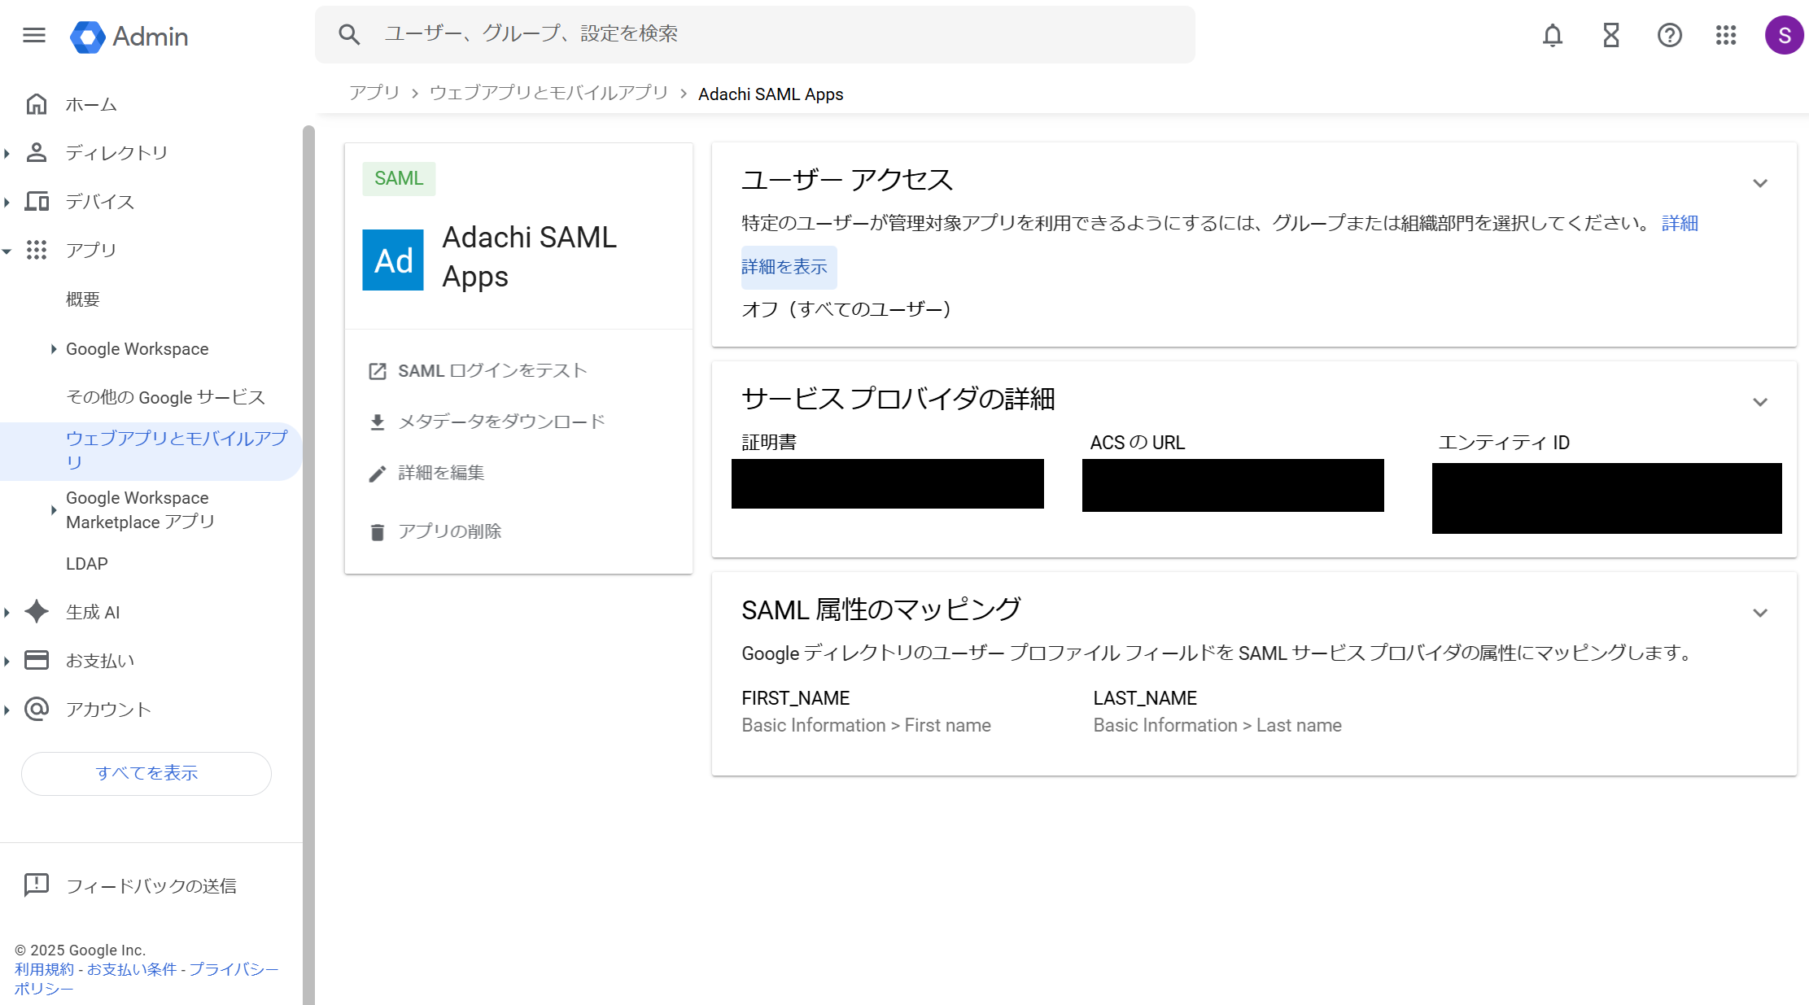Open 概要 under アプリ in the sidebar
Viewport: 1809px width, 1005px height.
[83, 299]
